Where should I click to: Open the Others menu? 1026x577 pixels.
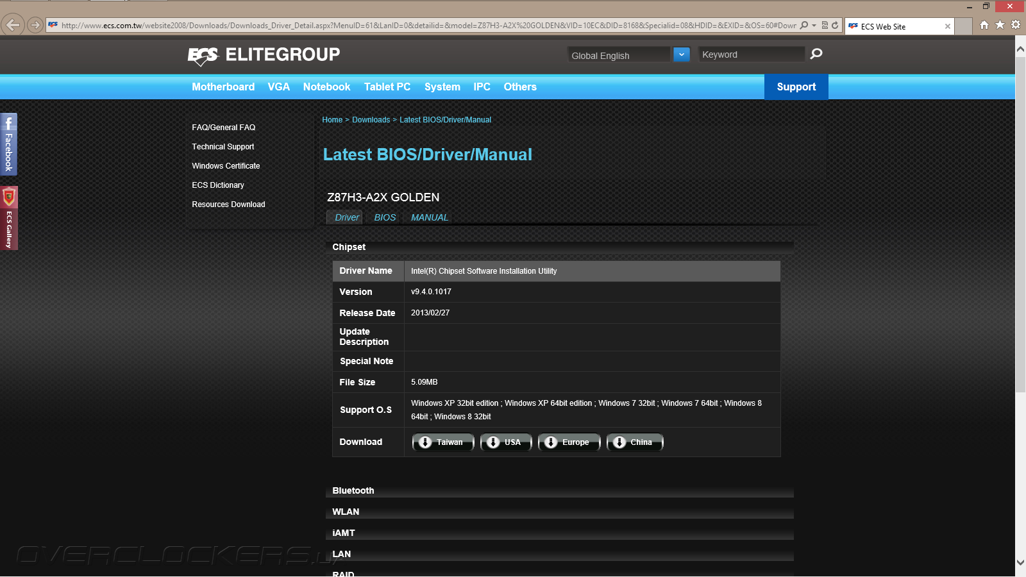[x=520, y=87]
